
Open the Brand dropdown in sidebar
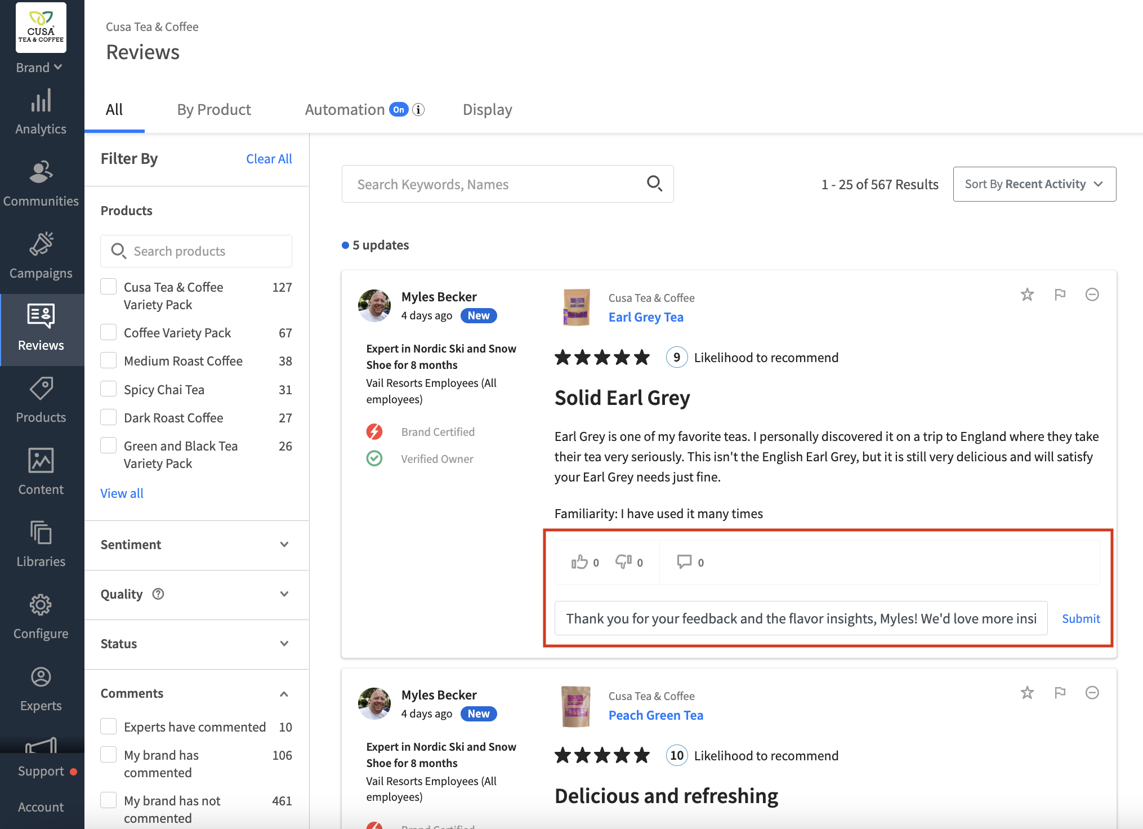pos(39,68)
